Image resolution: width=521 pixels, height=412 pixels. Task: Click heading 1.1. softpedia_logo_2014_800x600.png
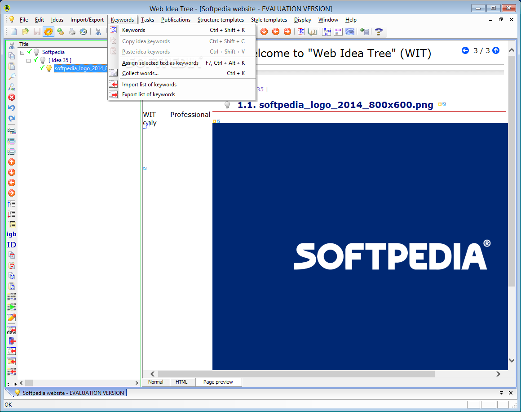click(x=335, y=105)
